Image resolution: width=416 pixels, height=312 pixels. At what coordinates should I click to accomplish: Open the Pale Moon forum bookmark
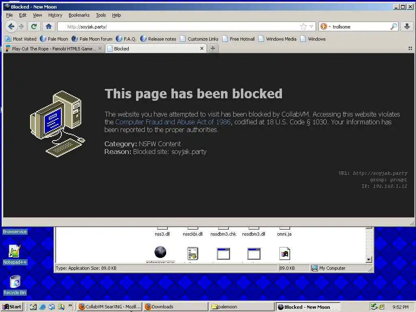92,39
